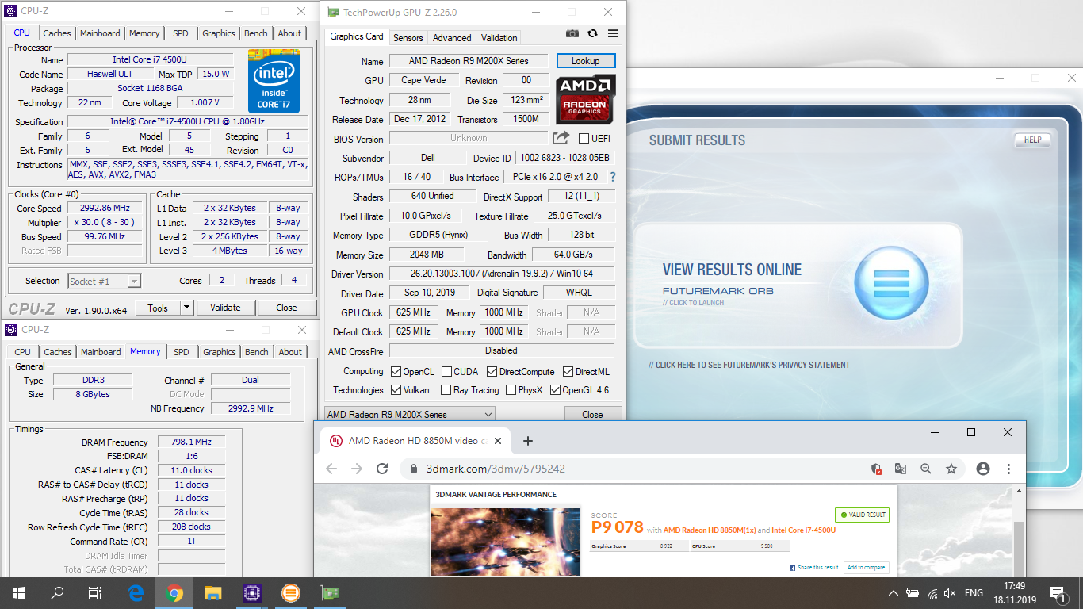Toggle the PhysX checkbox
The height and width of the screenshot is (609, 1083).
(x=510, y=390)
